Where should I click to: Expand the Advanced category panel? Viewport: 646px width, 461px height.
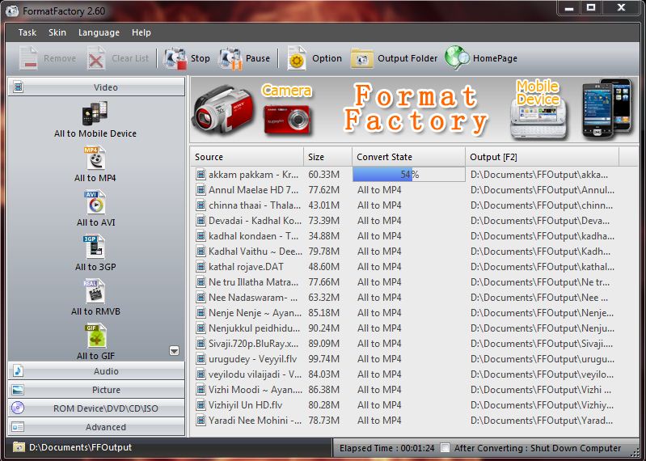click(96, 427)
